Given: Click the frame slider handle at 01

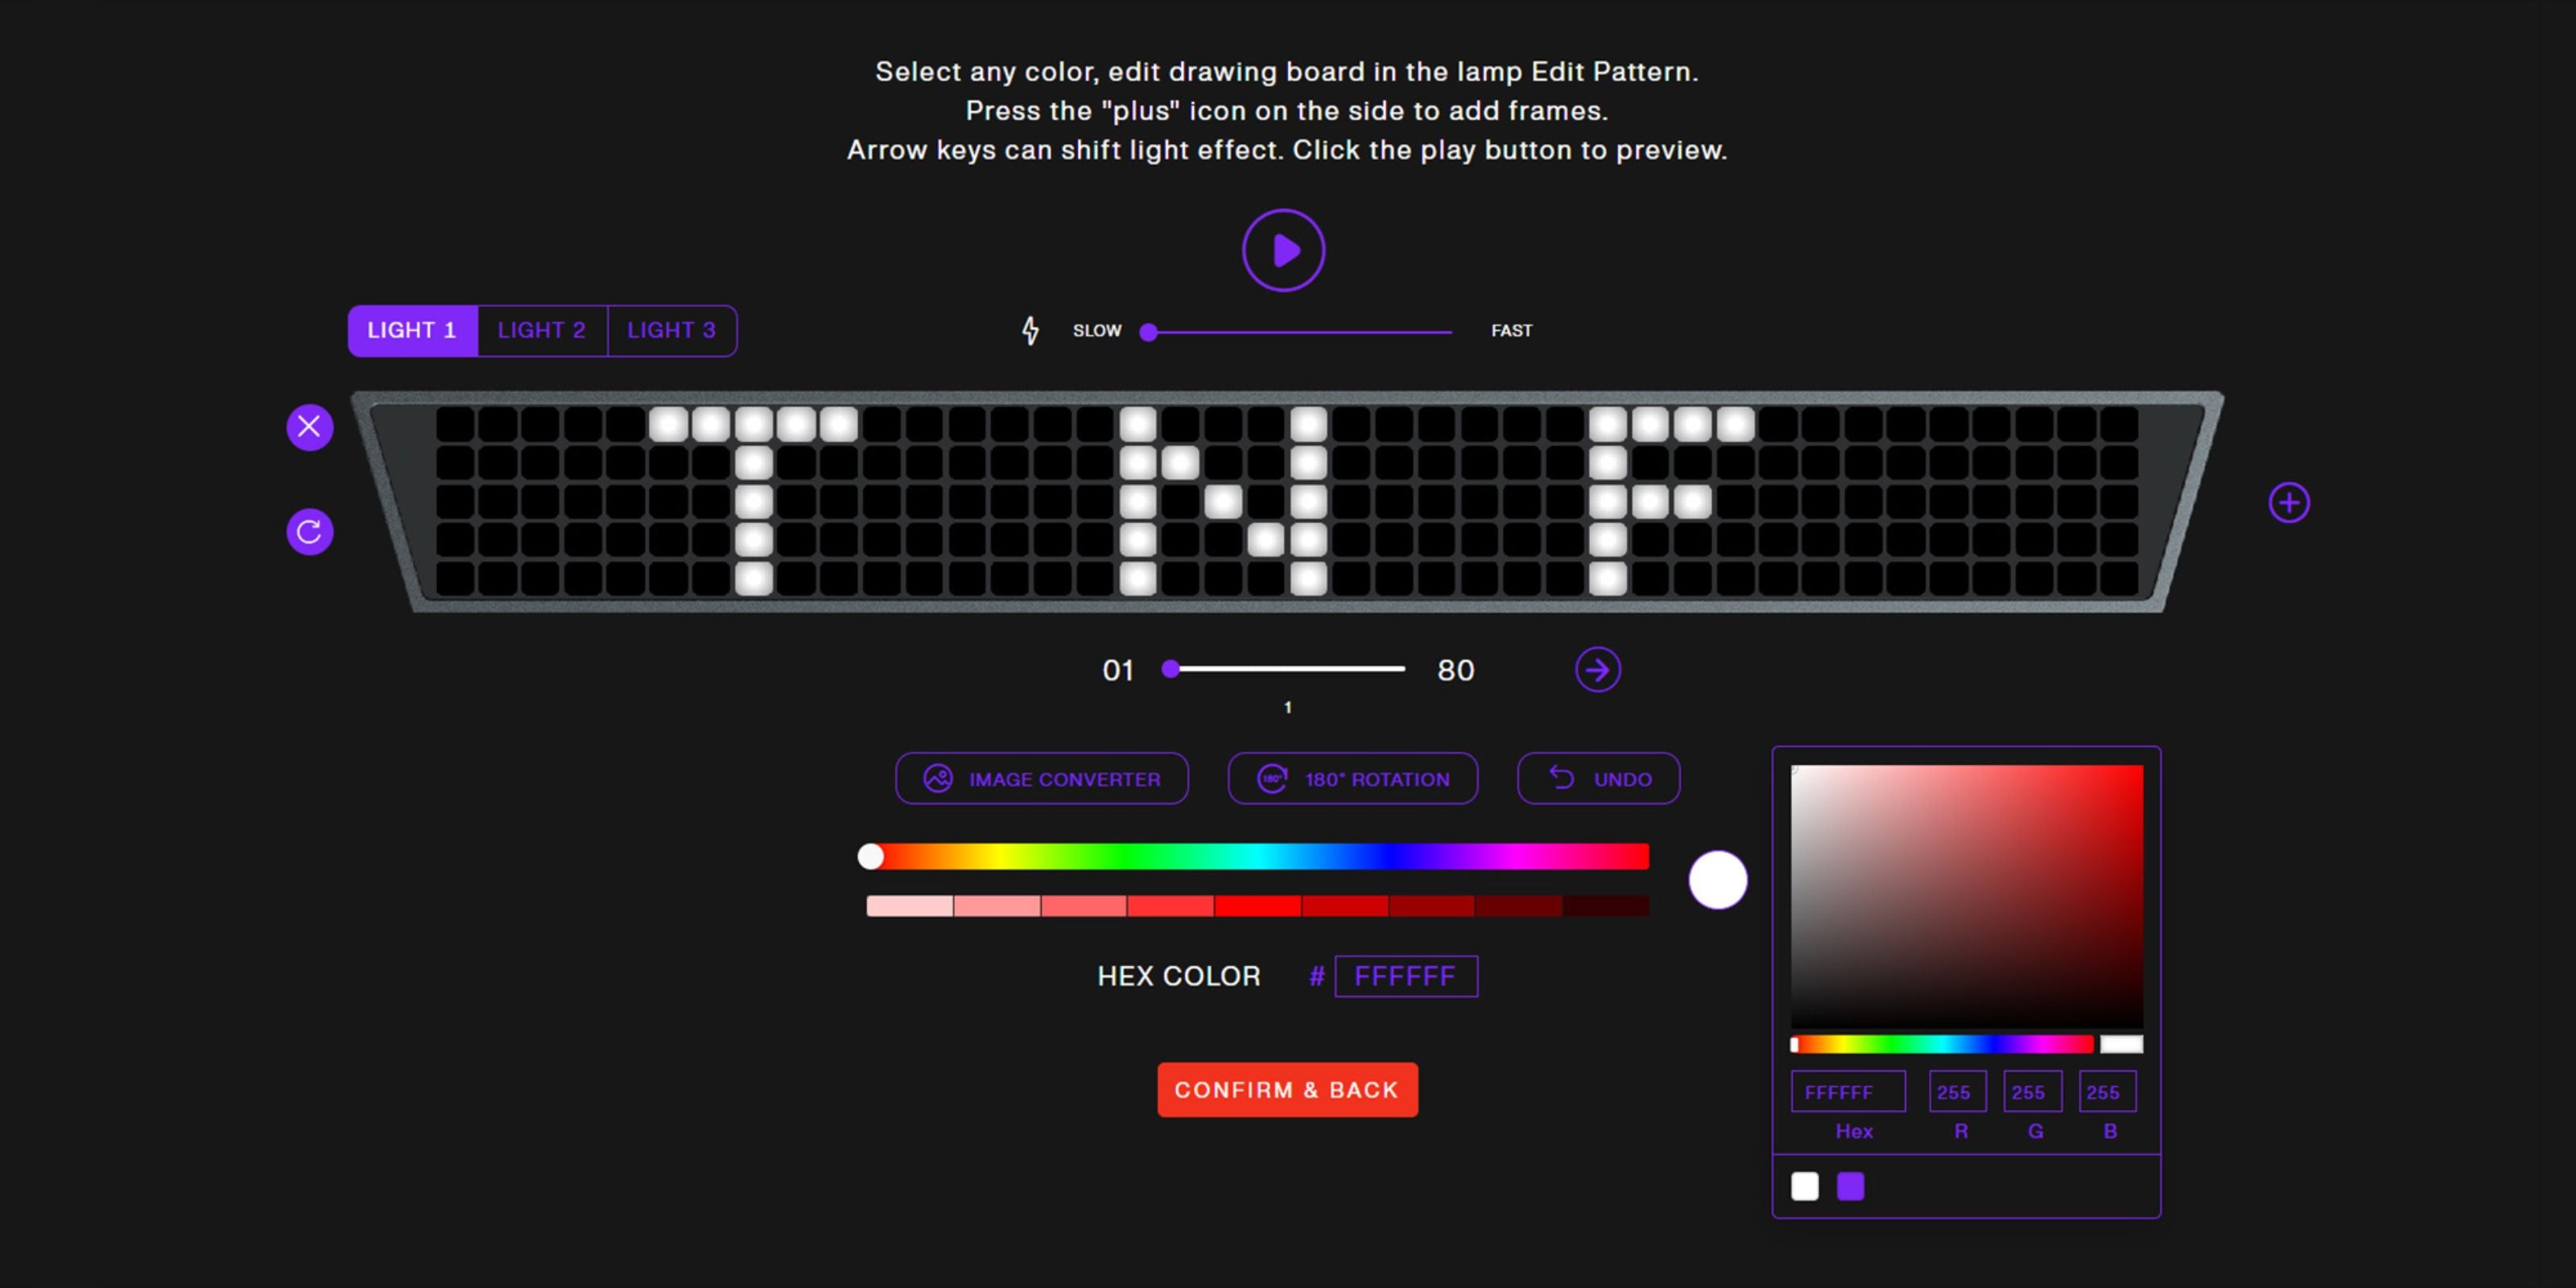Looking at the screenshot, I should 1170,668.
